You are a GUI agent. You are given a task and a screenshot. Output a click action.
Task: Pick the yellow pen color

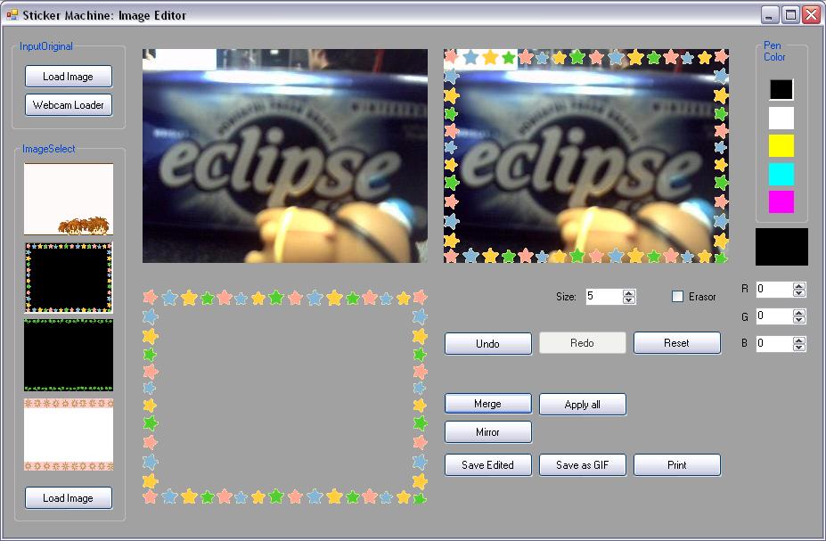[x=781, y=146]
